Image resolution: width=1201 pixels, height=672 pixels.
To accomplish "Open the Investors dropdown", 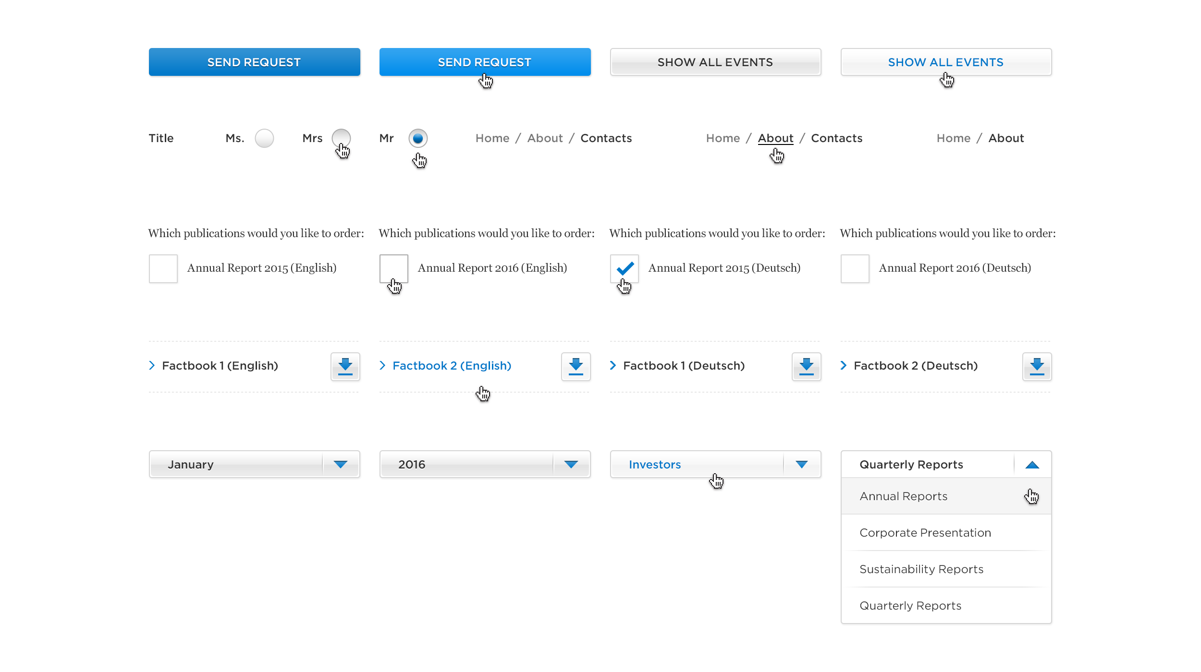I will click(716, 464).
